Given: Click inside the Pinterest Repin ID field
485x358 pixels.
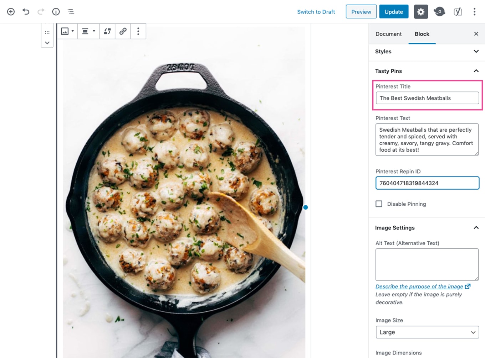Looking at the screenshot, I should pyautogui.click(x=427, y=183).
